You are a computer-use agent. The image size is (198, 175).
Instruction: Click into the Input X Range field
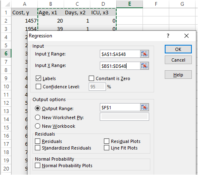[x=120, y=66]
